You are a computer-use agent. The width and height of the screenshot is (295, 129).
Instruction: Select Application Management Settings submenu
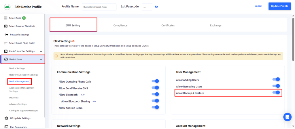22,89
